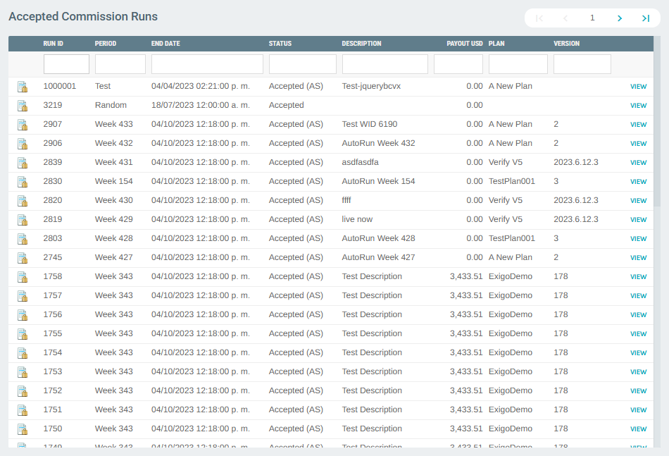Viewport: 669px width, 456px height.
Task: Select the PERIOD filter field
Action: tap(120, 63)
